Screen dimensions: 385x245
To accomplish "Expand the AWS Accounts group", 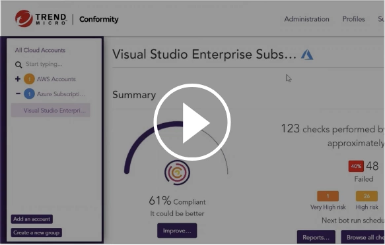I will click(18, 79).
